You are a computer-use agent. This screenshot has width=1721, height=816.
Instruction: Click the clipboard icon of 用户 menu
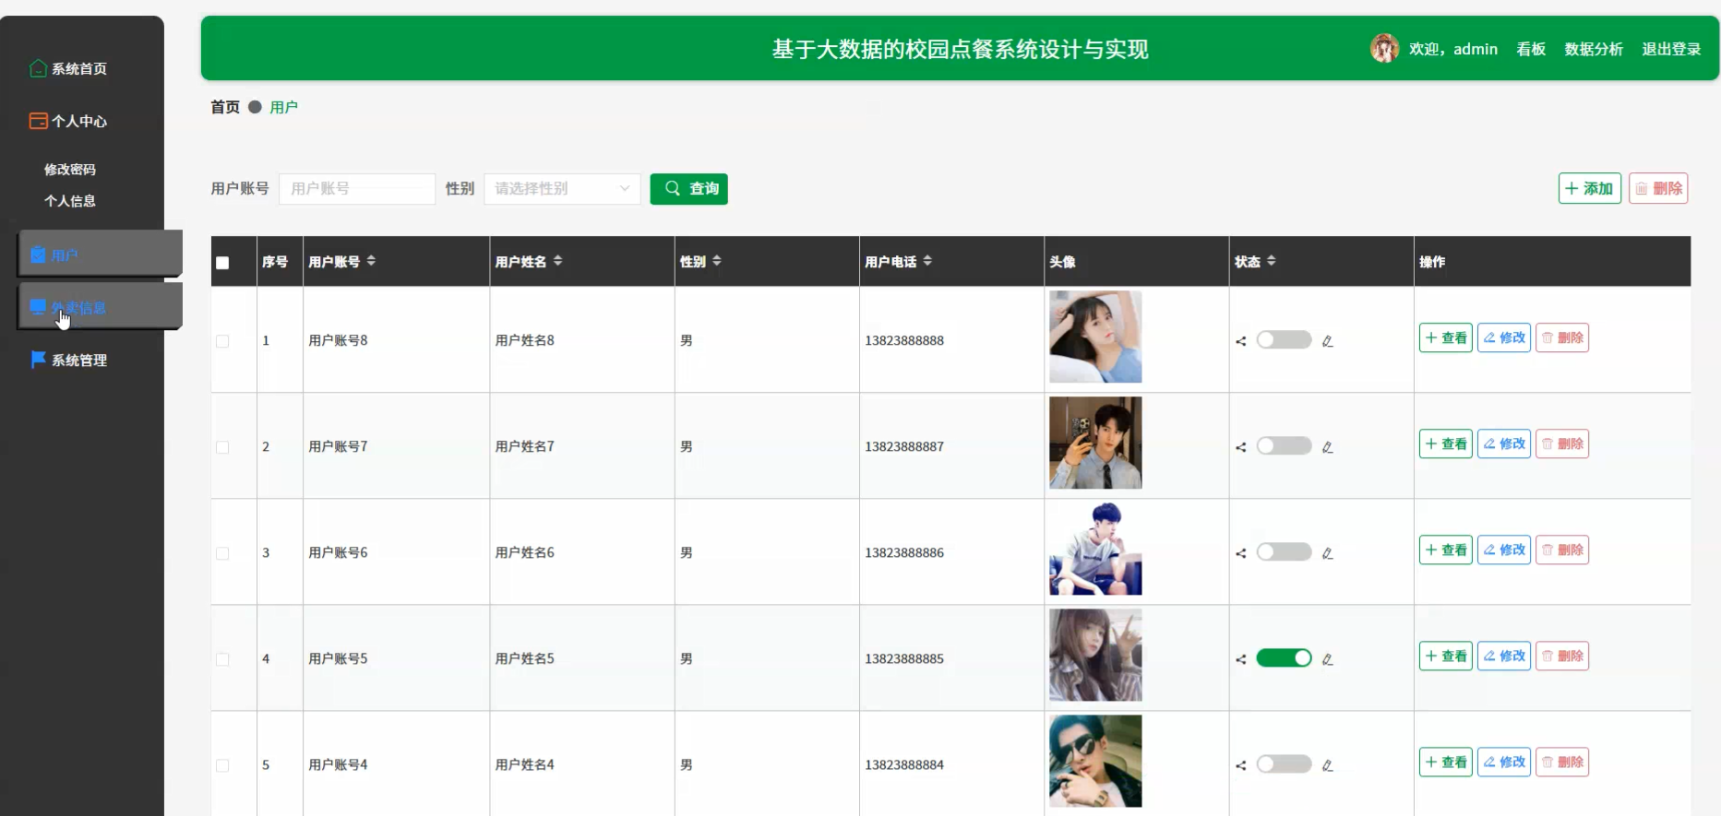(38, 254)
